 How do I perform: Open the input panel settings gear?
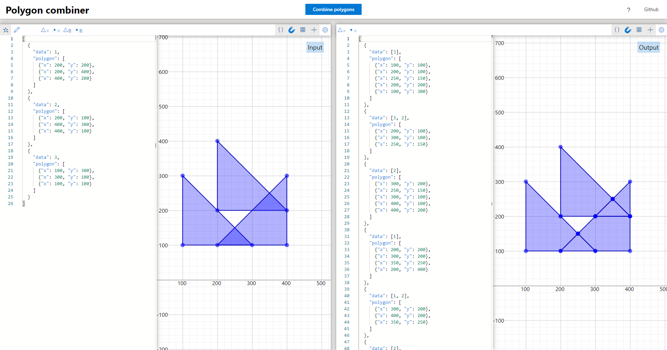point(325,30)
